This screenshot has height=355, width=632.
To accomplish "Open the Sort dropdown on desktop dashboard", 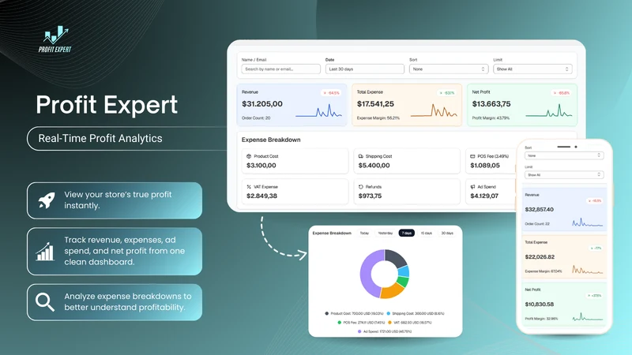I will (448, 69).
